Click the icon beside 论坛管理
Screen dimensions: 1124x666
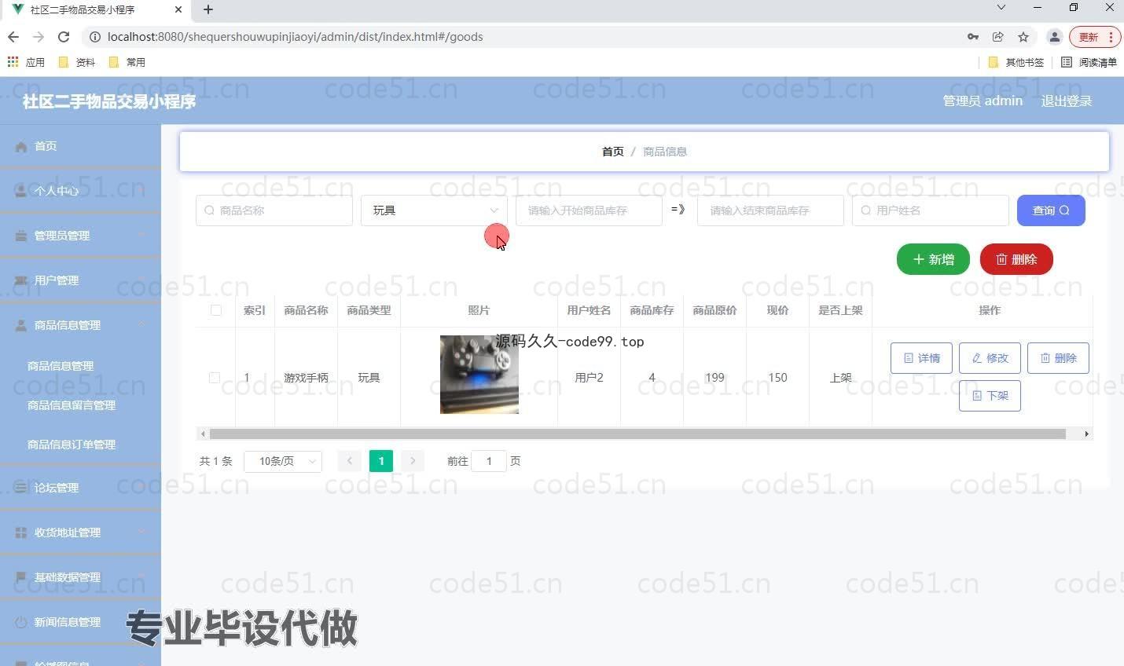point(21,488)
